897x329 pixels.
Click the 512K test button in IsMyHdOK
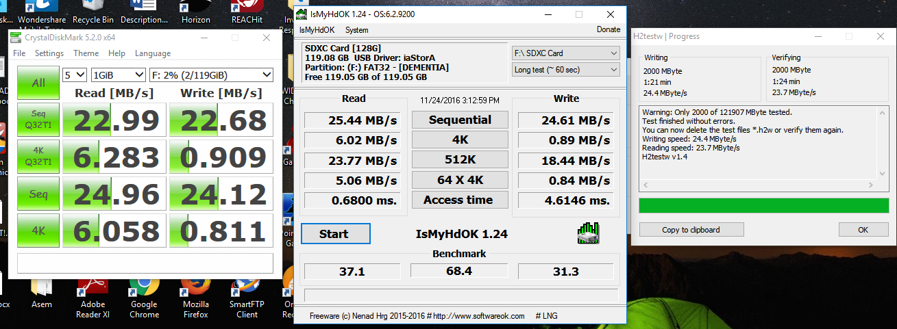click(460, 160)
